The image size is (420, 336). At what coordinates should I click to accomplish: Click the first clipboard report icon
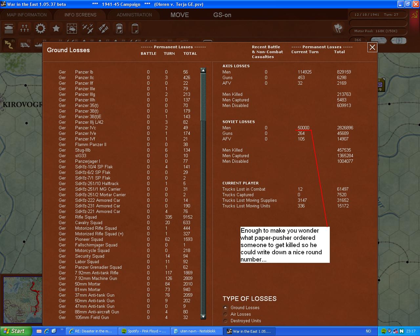(119, 29)
